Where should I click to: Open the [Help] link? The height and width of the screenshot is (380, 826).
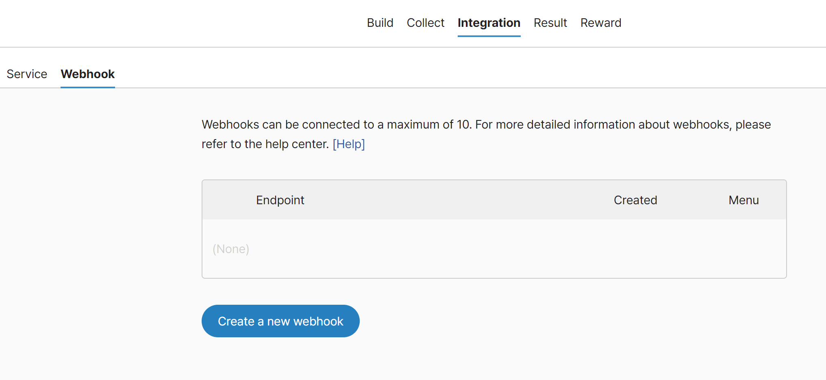[348, 144]
